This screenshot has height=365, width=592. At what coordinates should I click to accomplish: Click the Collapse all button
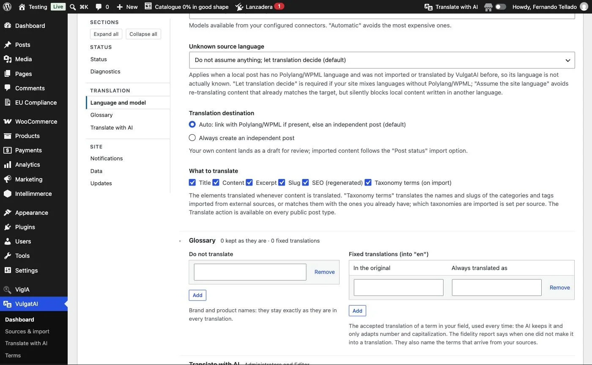tap(143, 34)
